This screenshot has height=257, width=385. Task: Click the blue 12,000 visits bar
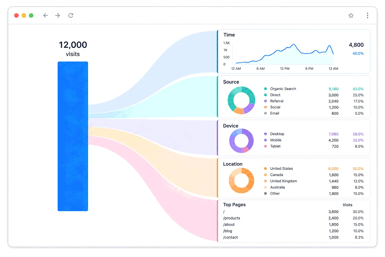coord(73,136)
